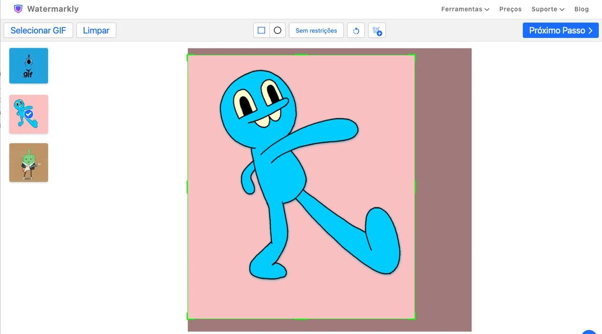Go to Próximo Passo
The height and width of the screenshot is (334, 602).
560,31
